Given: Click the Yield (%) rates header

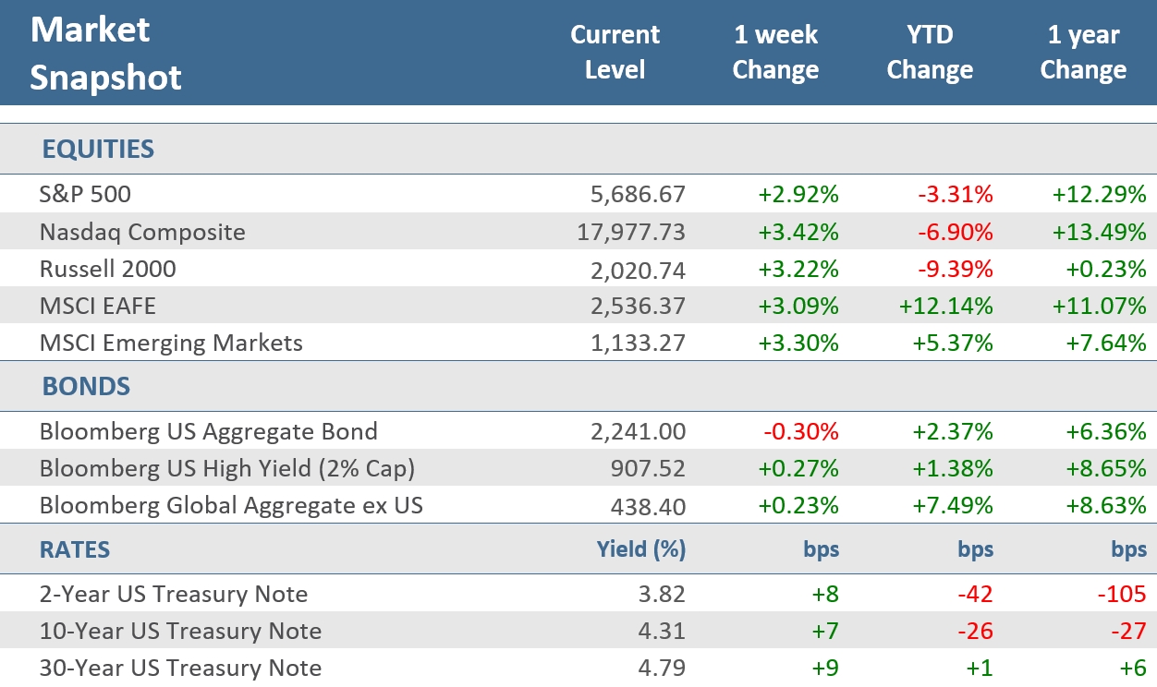Looking at the screenshot, I should click(x=642, y=549).
